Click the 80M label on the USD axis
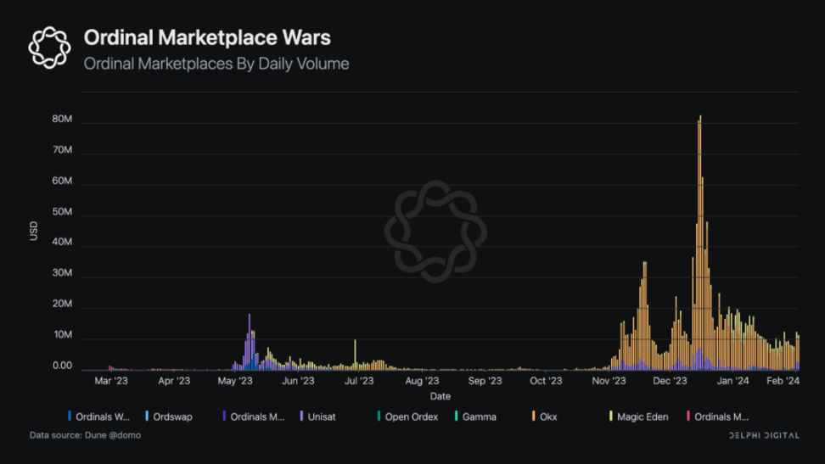The width and height of the screenshot is (825, 464). (x=62, y=120)
